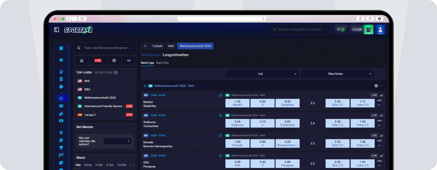Expand +293 more markets for Mexiko match
The width and height of the screenshot is (437, 170).
pos(379,103)
